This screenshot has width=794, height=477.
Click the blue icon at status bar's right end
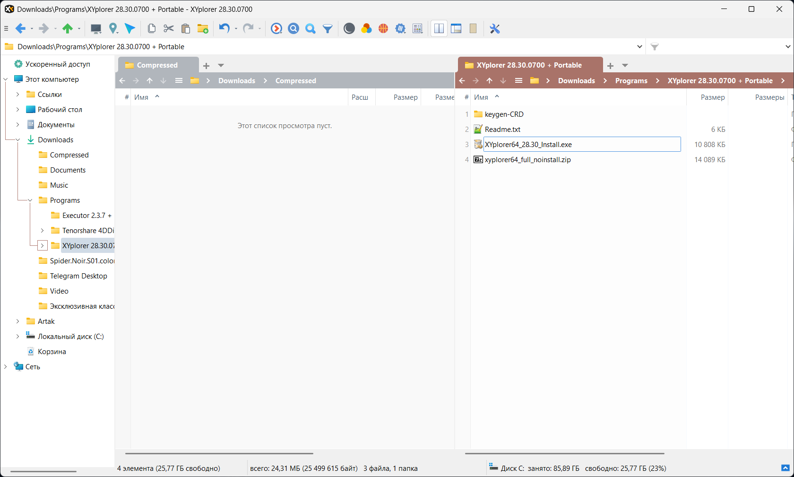click(785, 468)
